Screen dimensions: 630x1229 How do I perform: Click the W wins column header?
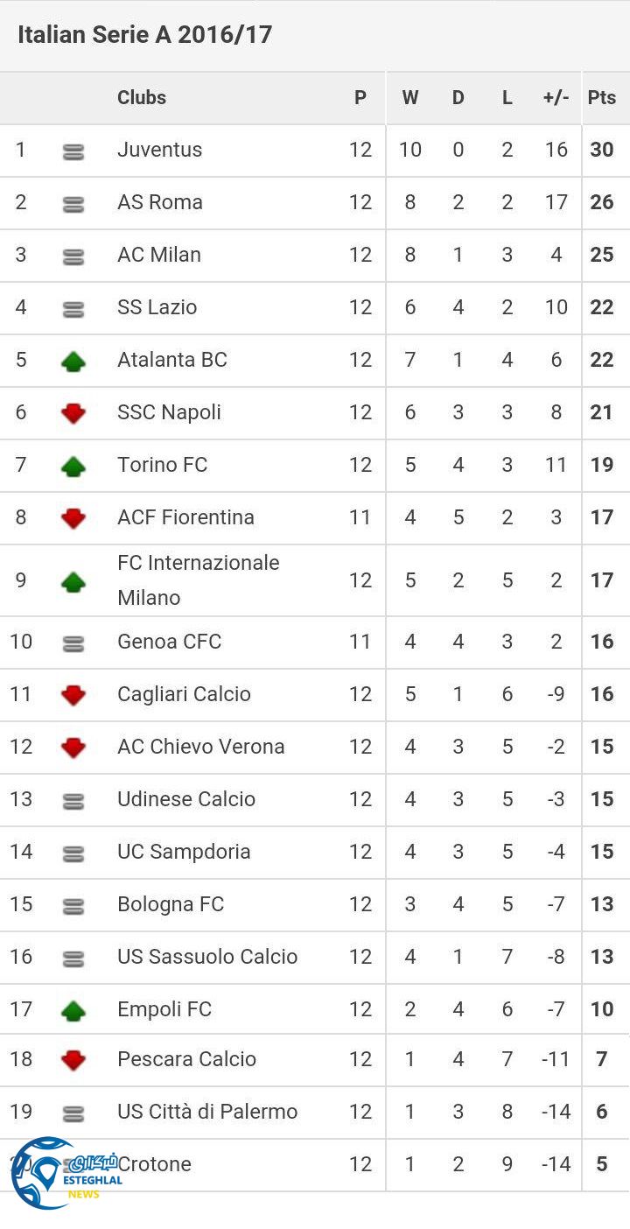coord(409,98)
